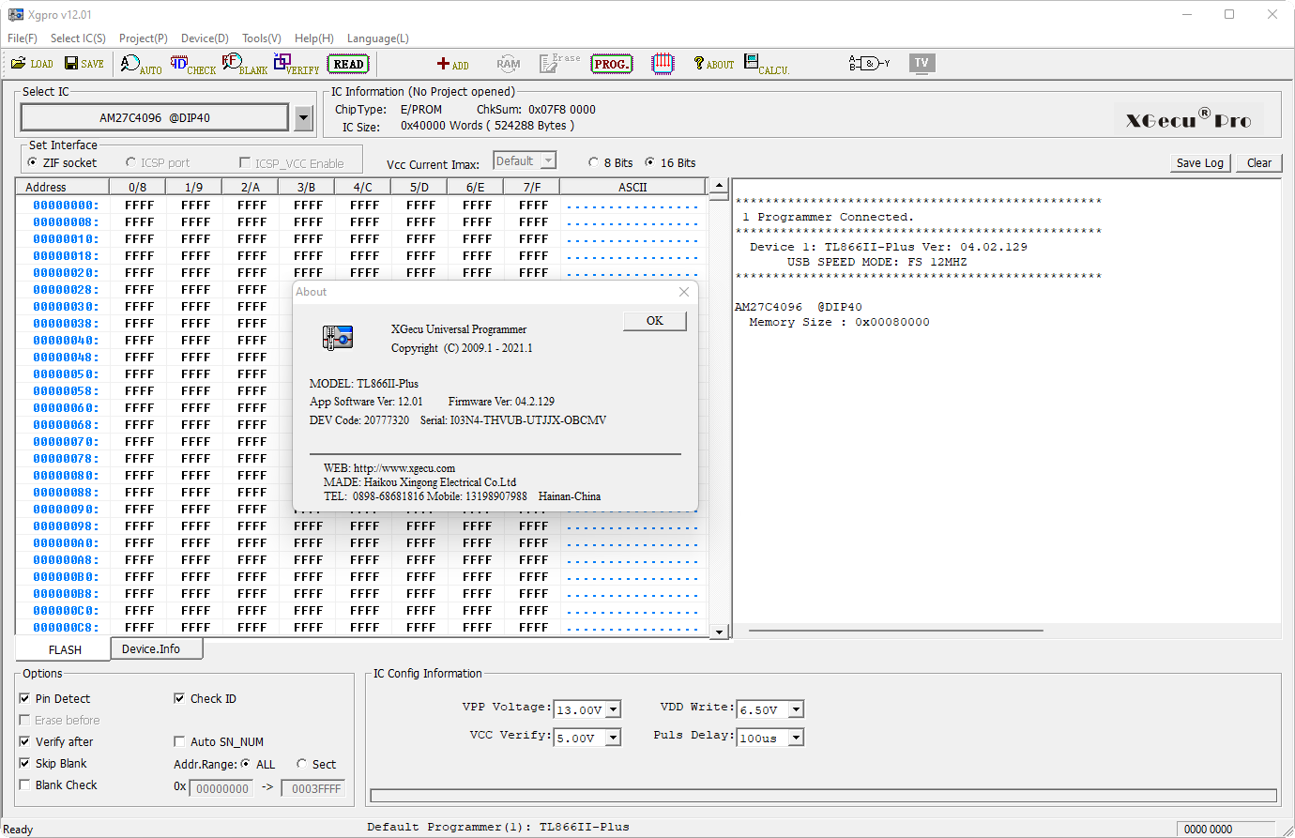Open the VDD Write dropdown

pos(796,709)
